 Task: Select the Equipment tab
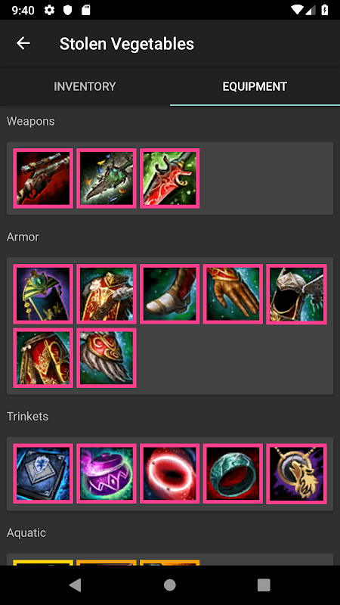(x=255, y=86)
